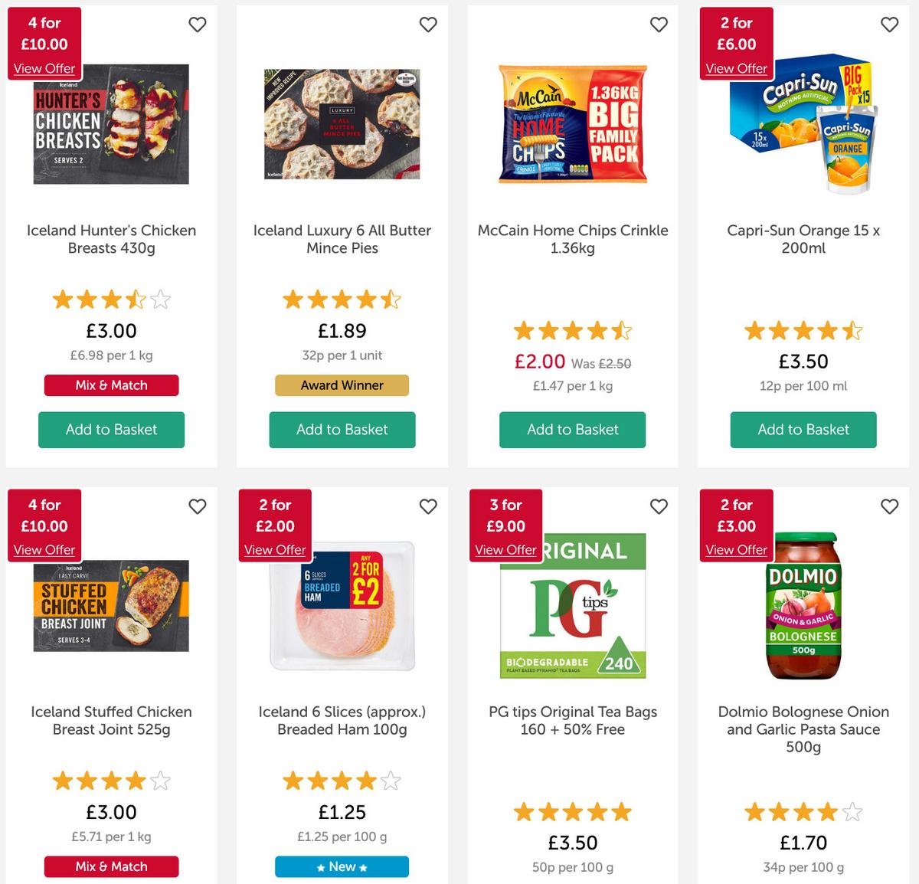Favourite the McCain Home Chips Crinkle
This screenshot has height=884, width=919.
tap(659, 25)
